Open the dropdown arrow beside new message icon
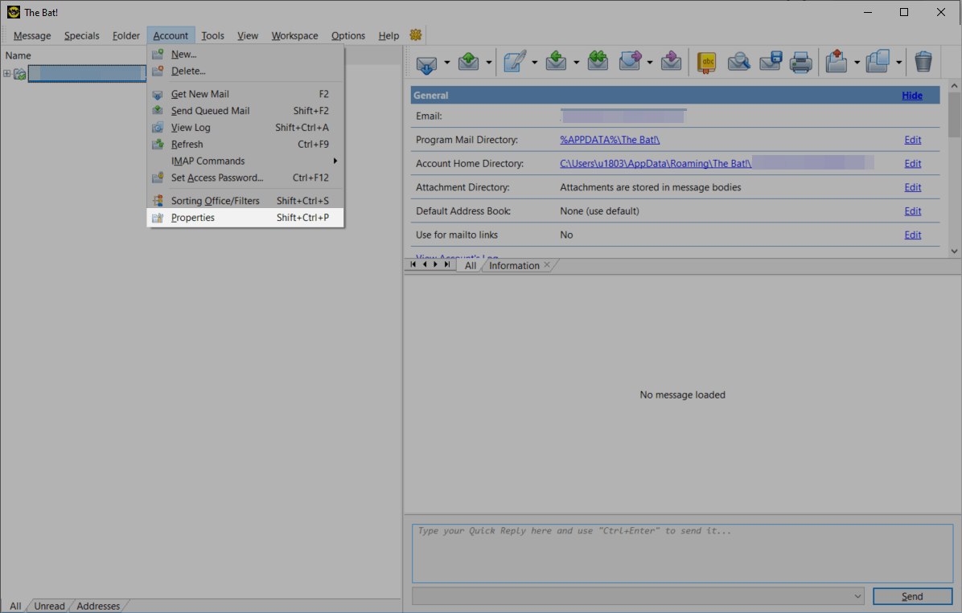Image resolution: width=962 pixels, height=613 pixels. 534,63
